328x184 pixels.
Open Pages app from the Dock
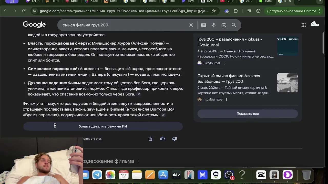[x=150, y=175]
